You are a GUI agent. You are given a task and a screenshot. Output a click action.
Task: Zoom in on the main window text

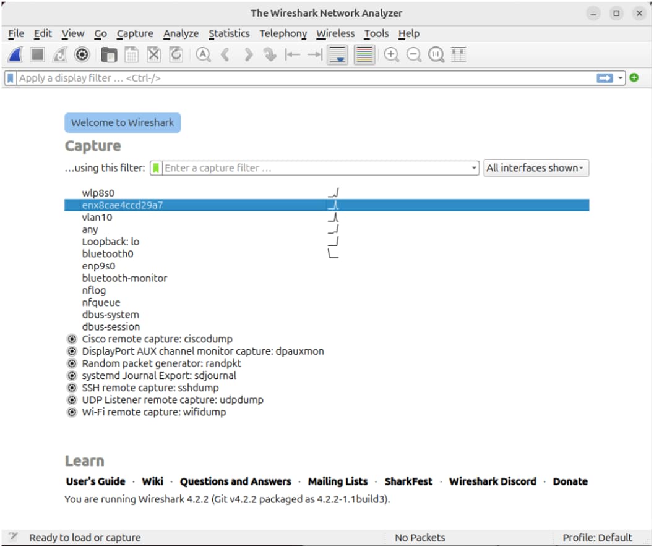point(391,55)
